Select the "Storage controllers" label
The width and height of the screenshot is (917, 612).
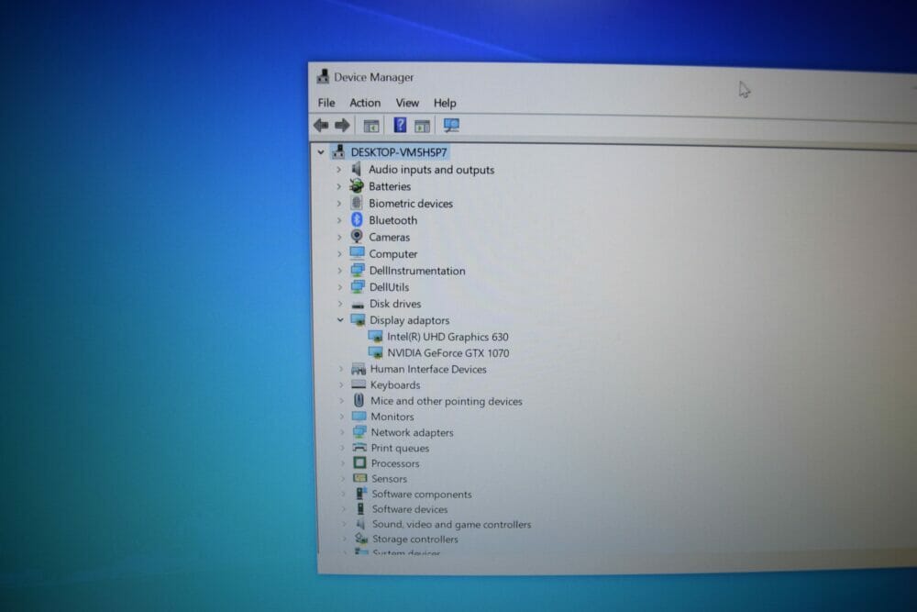[415, 539]
